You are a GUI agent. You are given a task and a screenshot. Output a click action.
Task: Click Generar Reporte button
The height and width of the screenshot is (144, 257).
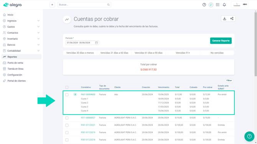point(221,41)
